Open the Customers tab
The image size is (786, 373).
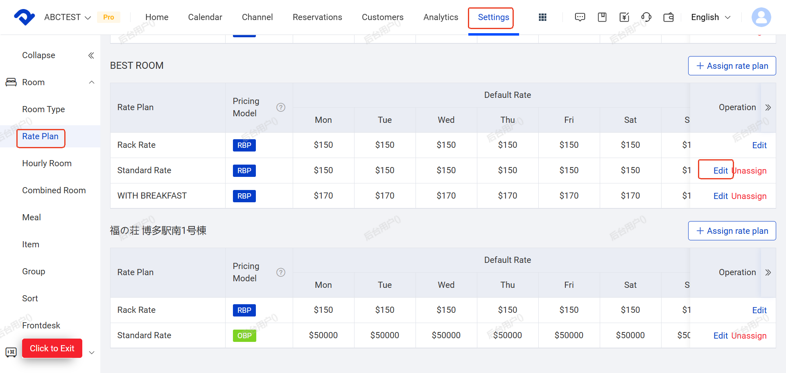click(383, 17)
